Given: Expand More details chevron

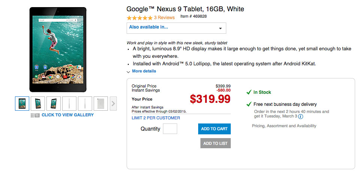Looking at the screenshot, I should tap(128, 72).
